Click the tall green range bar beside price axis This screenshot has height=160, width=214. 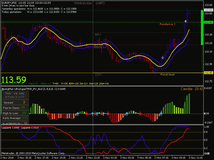click(x=202, y=27)
